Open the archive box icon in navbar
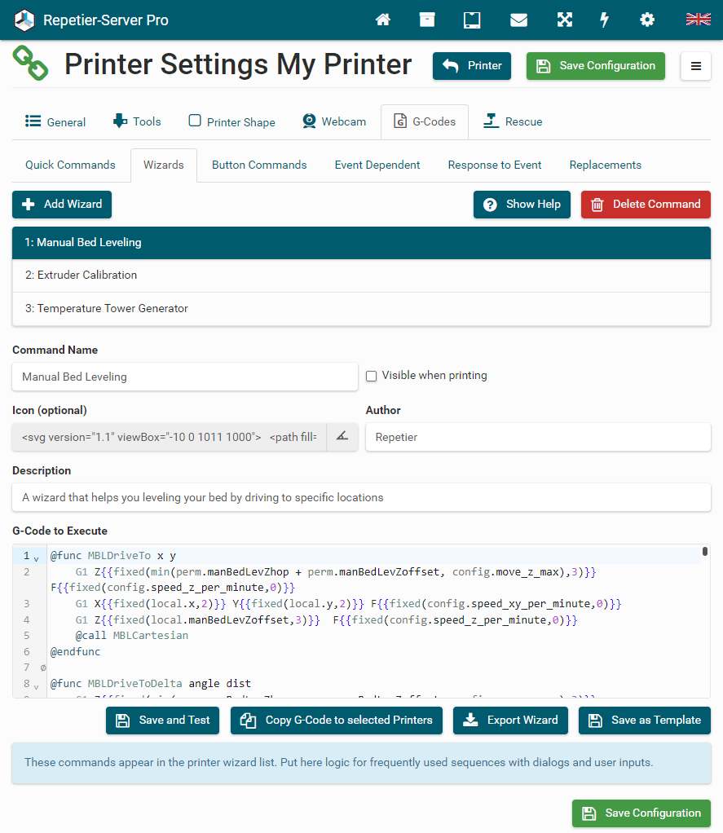 (x=427, y=20)
